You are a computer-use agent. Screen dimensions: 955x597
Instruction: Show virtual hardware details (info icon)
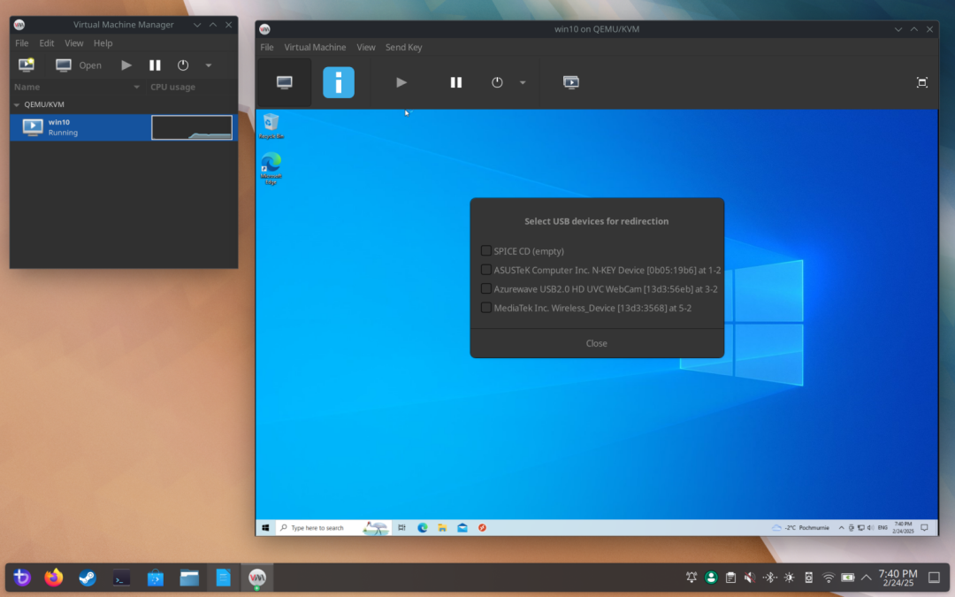(x=339, y=82)
